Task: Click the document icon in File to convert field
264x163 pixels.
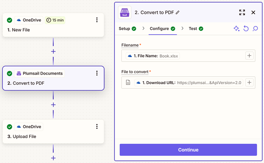Action: tap(128, 83)
